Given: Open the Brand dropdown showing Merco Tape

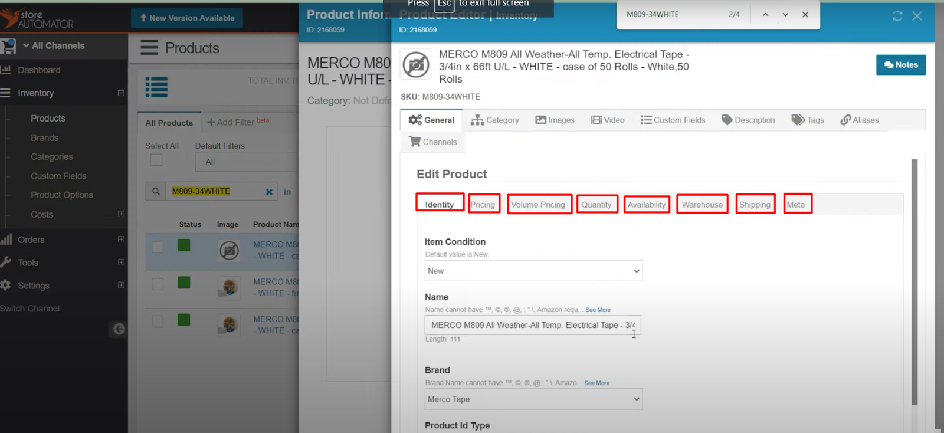Looking at the screenshot, I should [x=533, y=399].
